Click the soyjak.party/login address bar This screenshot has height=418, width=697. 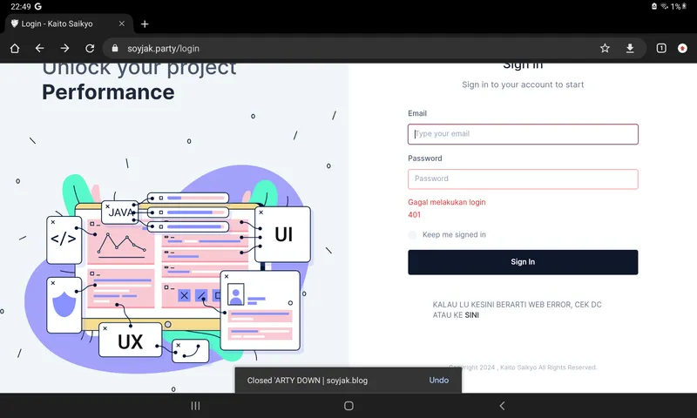348,49
